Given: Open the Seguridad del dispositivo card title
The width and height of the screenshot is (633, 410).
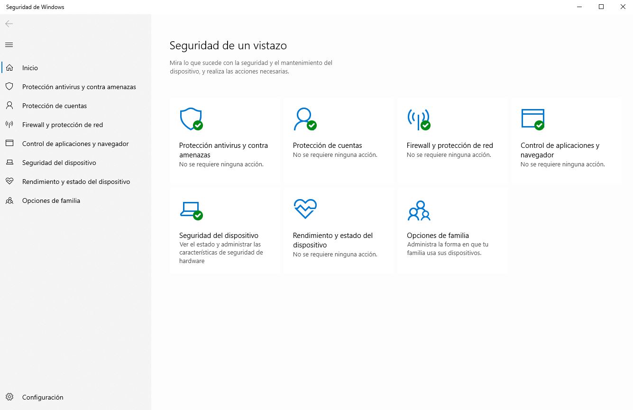Looking at the screenshot, I should 219,236.
